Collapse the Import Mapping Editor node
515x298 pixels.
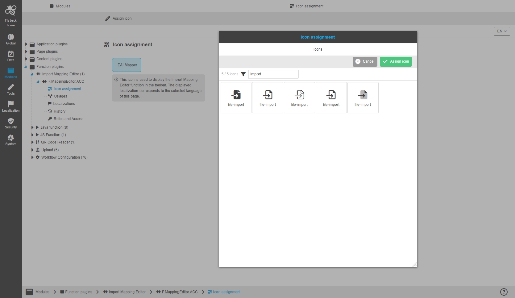32,74
